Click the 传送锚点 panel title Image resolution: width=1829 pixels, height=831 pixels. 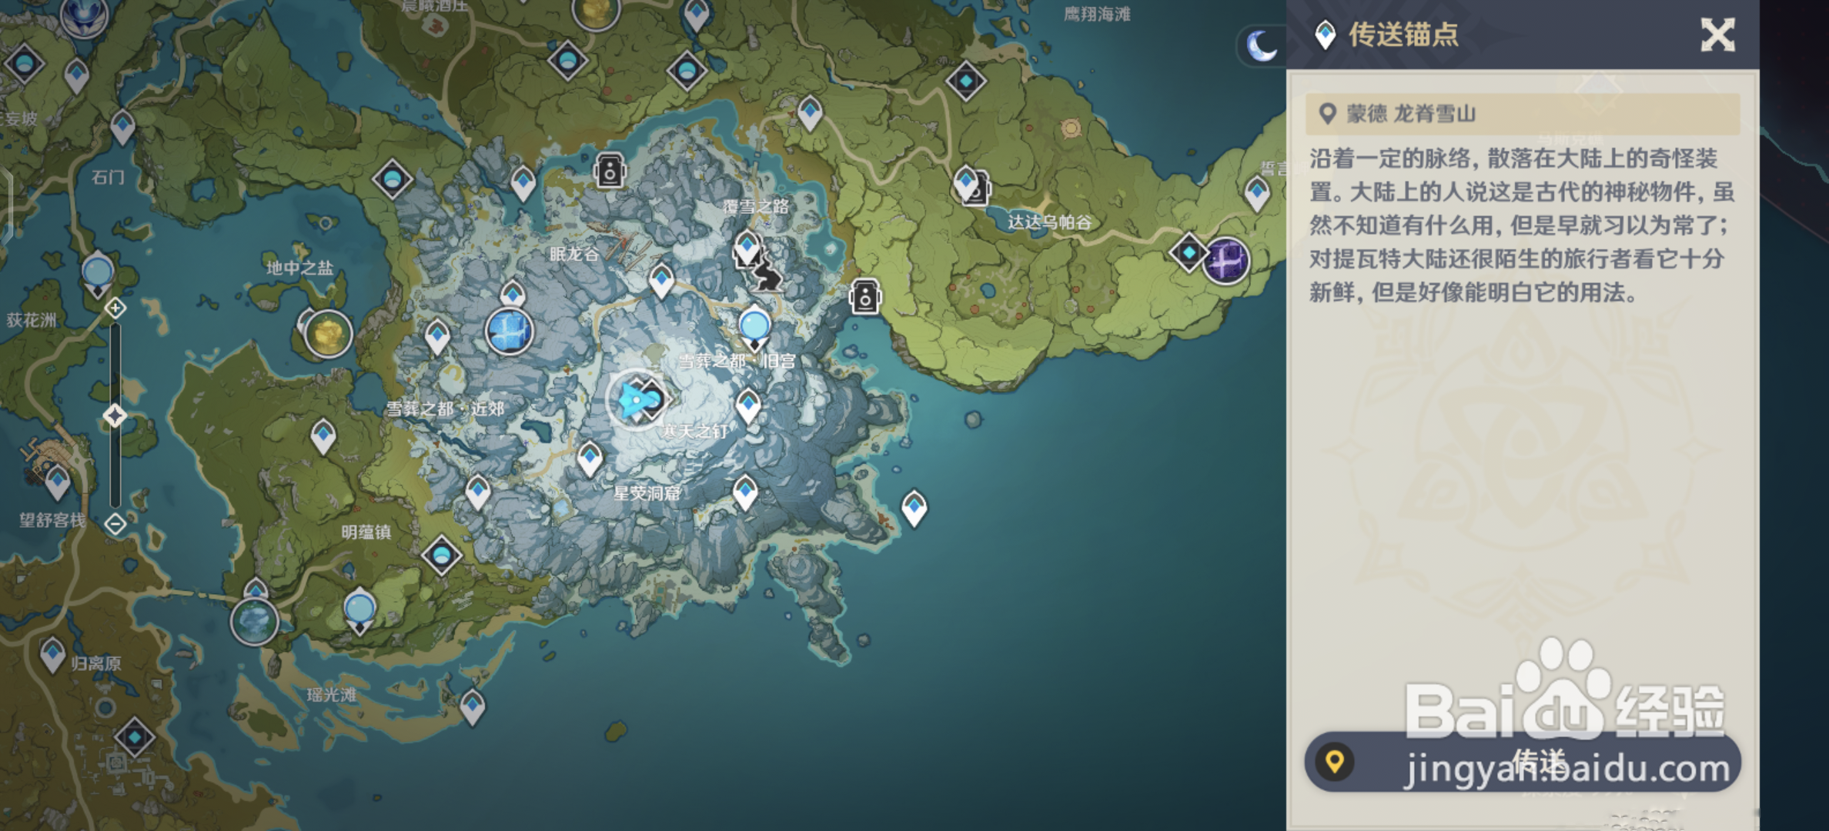point(1403,35)
